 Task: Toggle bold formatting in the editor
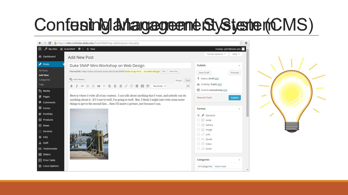click(72, 86)
